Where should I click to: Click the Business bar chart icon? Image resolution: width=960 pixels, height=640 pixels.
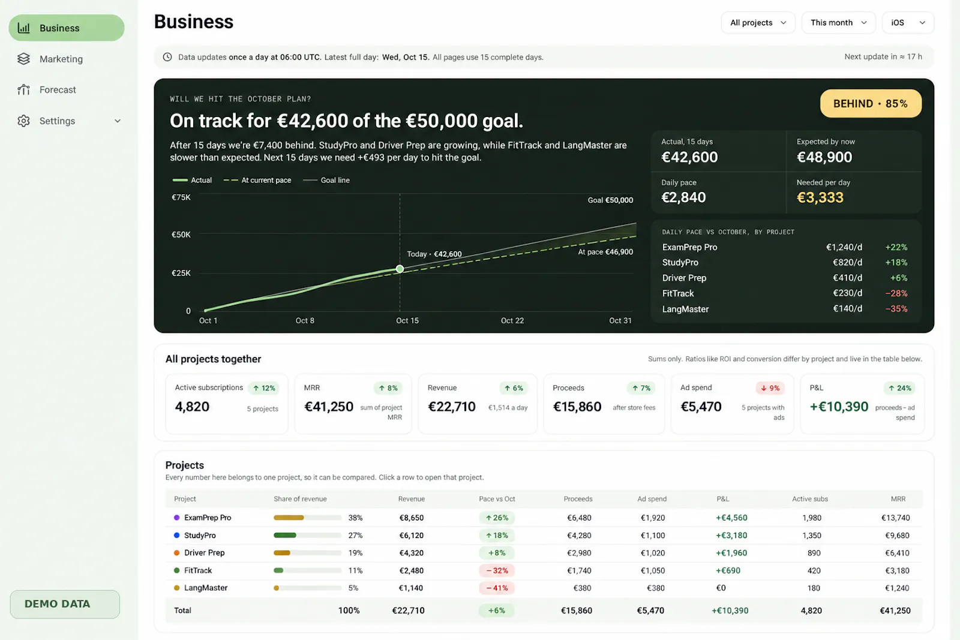23,28
